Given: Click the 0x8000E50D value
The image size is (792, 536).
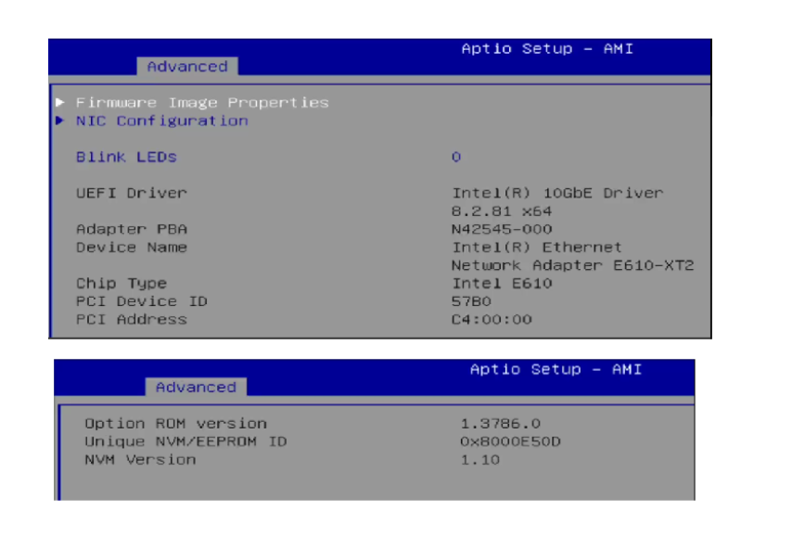Looking at the screenshot, I should coord(510,441).
